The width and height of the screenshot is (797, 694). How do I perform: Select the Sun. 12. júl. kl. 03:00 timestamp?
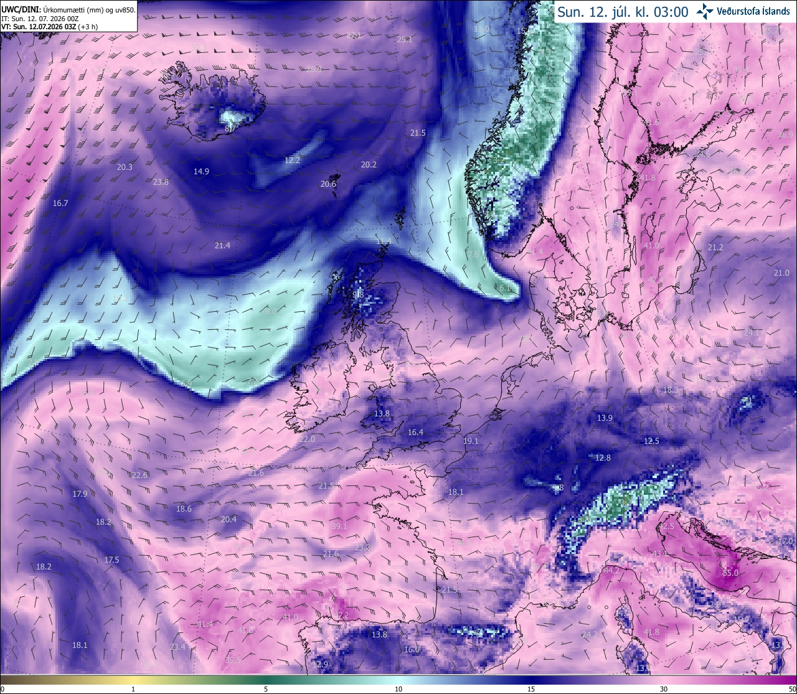tap(623, 12)
